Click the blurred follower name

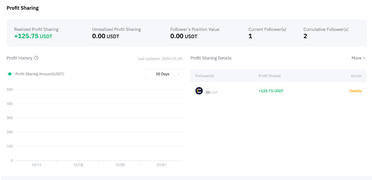tap(212, 92)
